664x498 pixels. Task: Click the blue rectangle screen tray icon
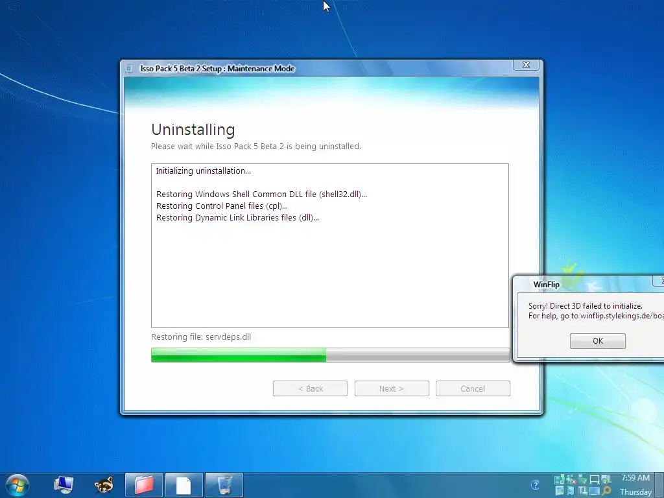pos(595,491)
